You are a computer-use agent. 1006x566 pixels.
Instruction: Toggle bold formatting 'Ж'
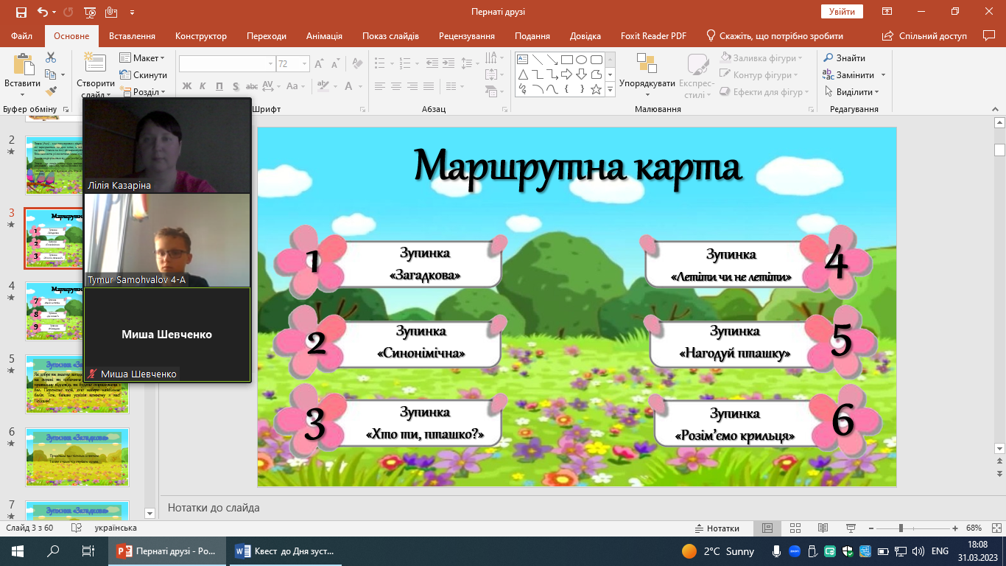coord(186,86)
